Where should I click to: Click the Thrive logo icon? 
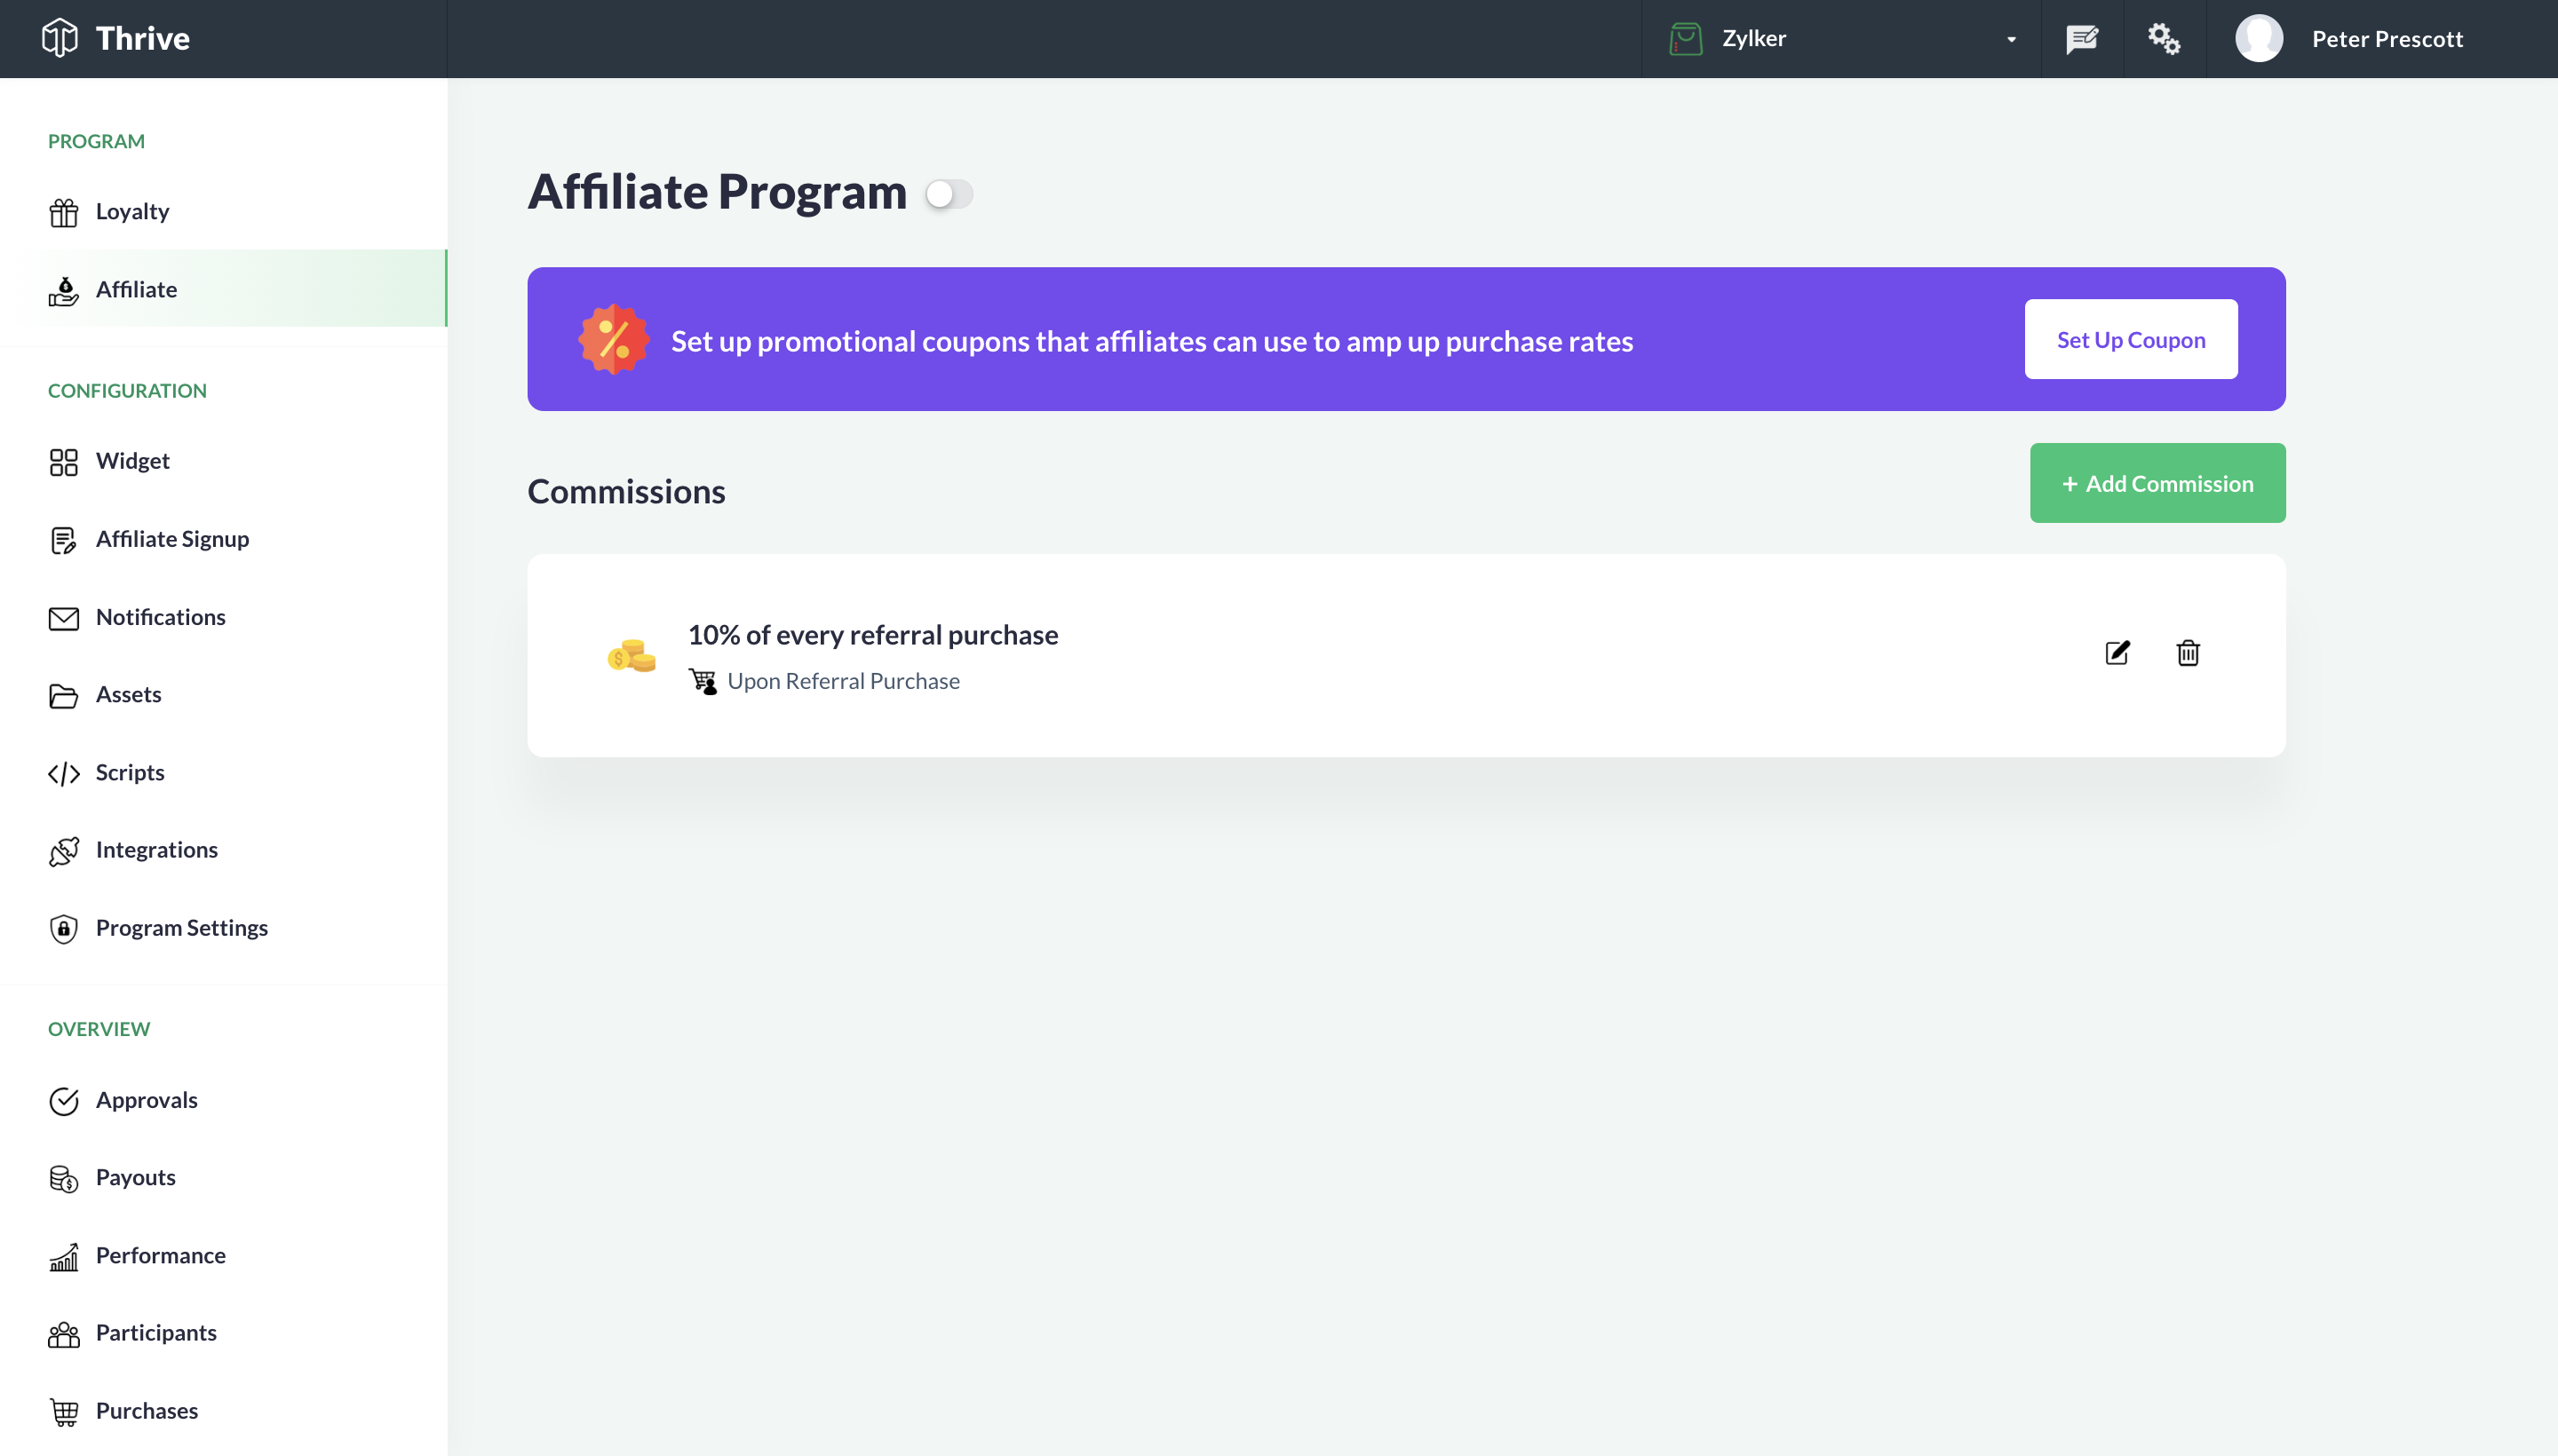(x=59, y=37)
